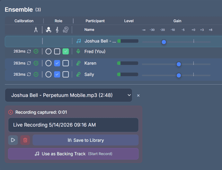222x170 pixels.
Task: Click the green calibration check for Karen
Action: click(36, 63)
